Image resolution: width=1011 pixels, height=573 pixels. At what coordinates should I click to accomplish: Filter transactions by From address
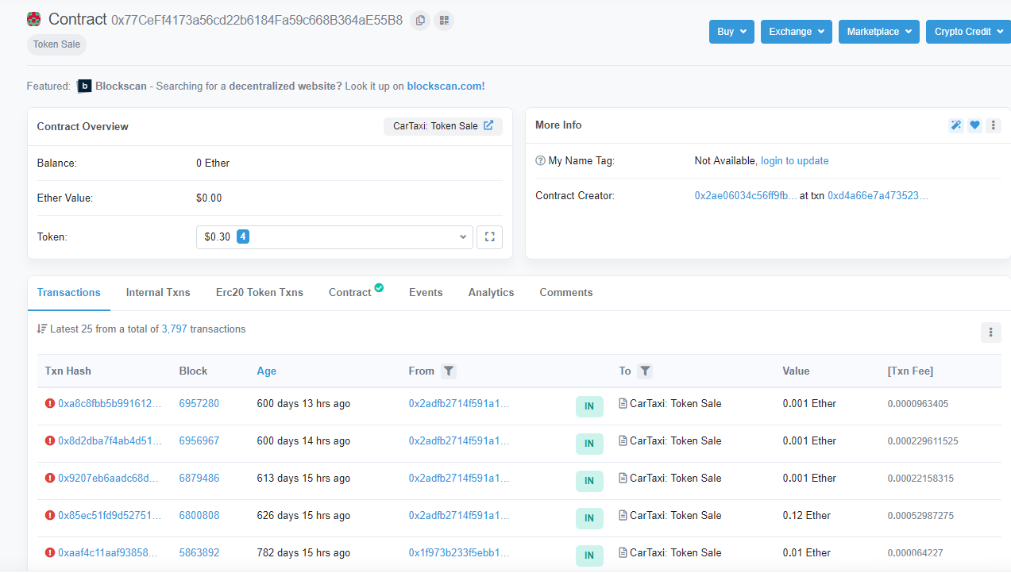[x=449, y=371]
